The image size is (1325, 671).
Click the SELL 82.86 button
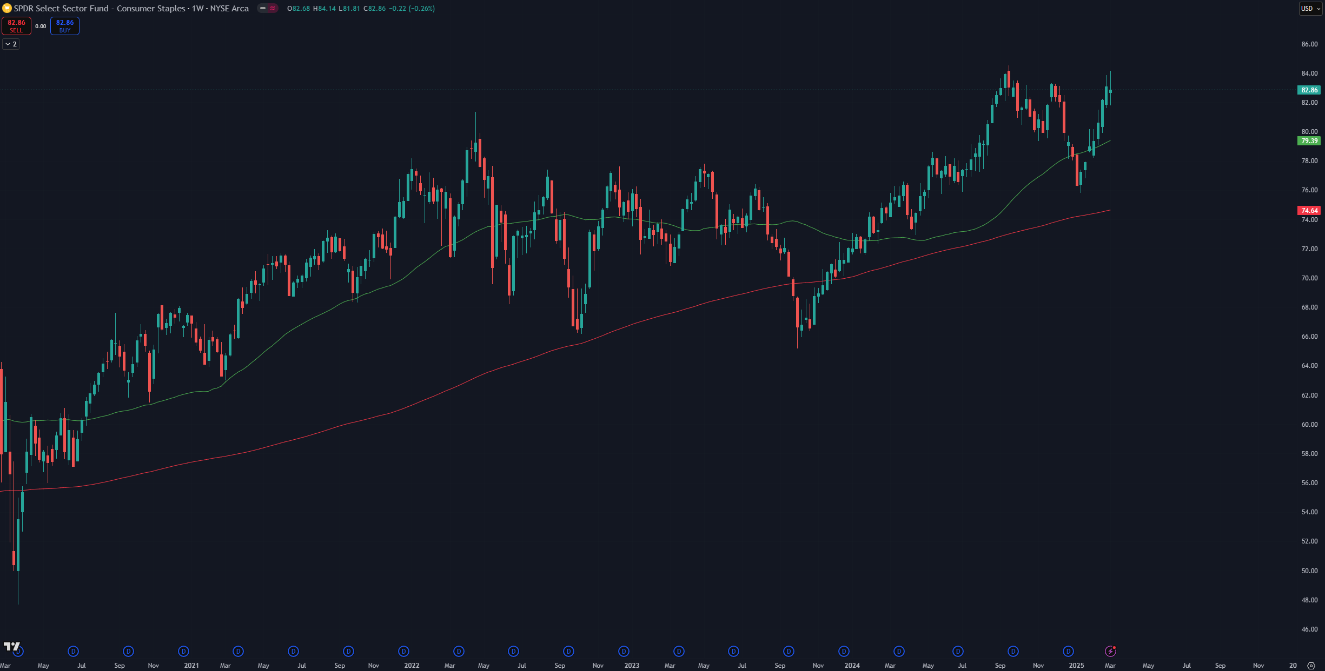pyautogui.click(x=16, y=26)
